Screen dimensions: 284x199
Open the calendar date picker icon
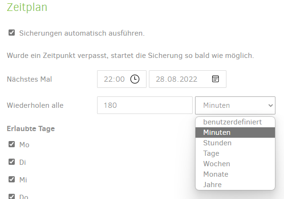(215, 79)
